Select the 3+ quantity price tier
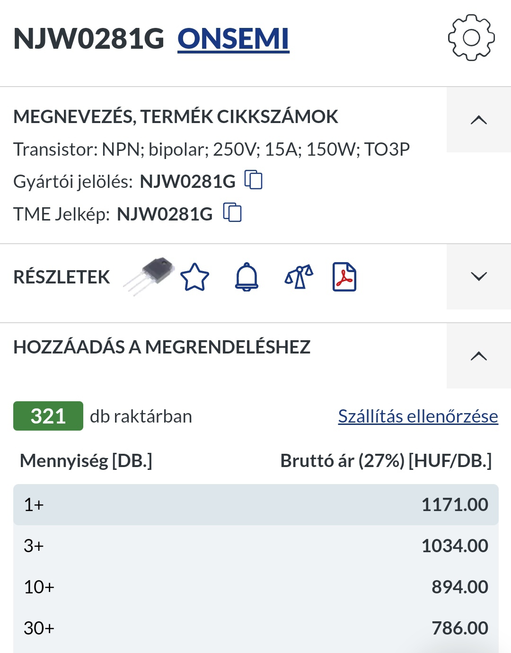Viewport: 511px width, 653px height. click(x=255, y=546)
